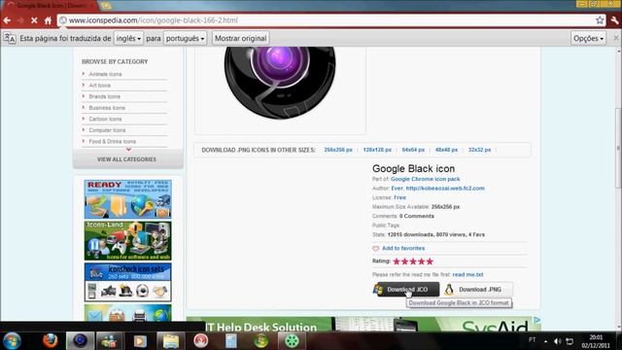Viewport: 622px width, 350px height.
Task: Open the wrench settings menu
Action: [x=615, y=20]
